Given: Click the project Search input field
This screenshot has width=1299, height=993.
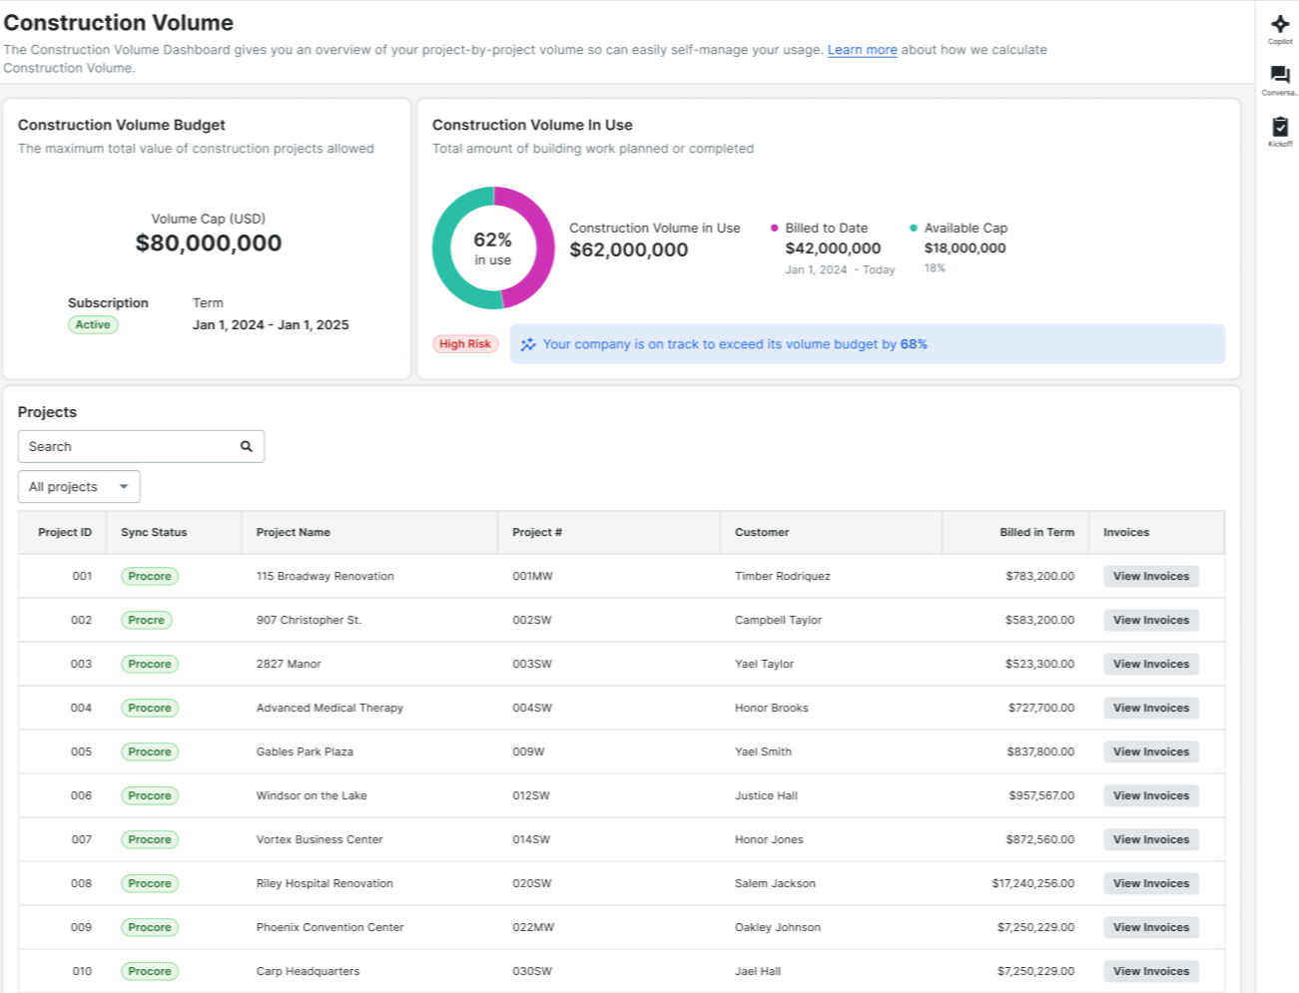Looking at the screenshot, I should click(120, 446).
